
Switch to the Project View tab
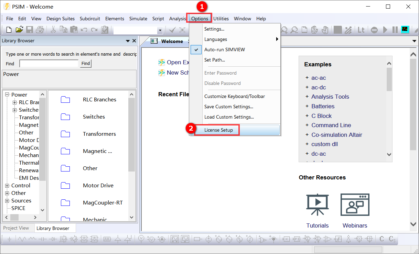tap(16, 228)
